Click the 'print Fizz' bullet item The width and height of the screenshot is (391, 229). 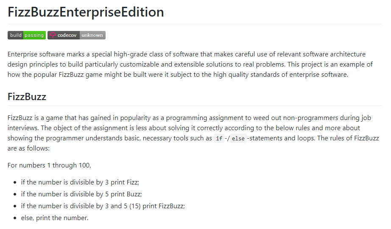point(80,182)
